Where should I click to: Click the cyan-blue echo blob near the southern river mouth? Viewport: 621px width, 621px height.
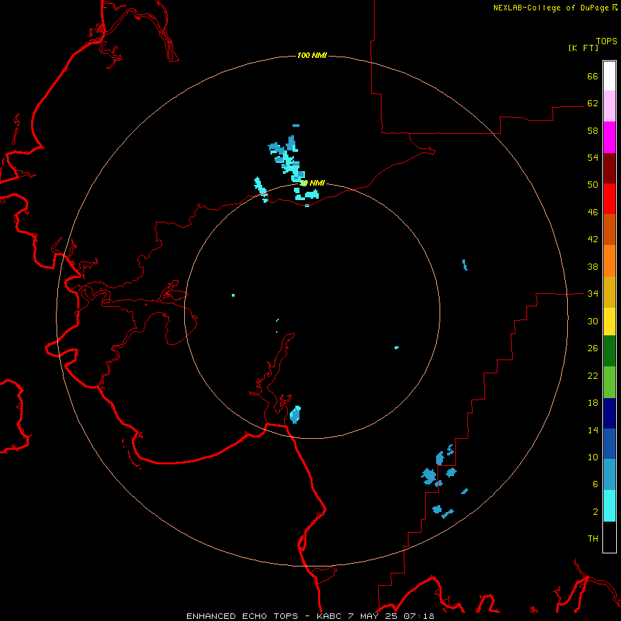coord(295,415)
